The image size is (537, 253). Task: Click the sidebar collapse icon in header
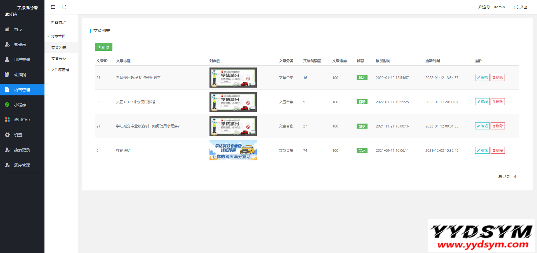[x=53, y=7]
